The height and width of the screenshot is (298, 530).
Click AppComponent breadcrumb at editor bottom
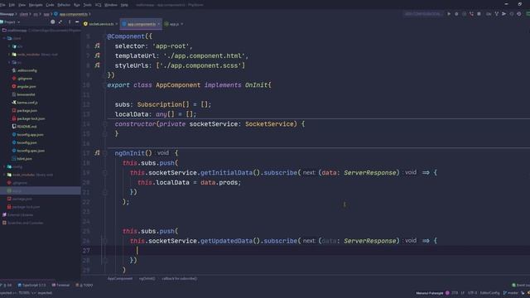pyautogui.click(x=120, y=279)
